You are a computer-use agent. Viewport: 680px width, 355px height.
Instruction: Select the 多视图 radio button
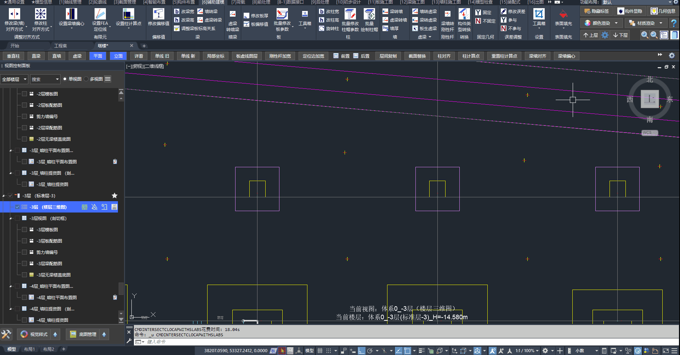point(86,79)
